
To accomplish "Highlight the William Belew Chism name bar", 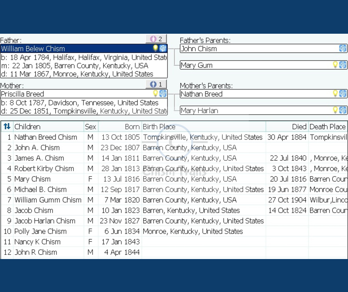I will [74, 48].
